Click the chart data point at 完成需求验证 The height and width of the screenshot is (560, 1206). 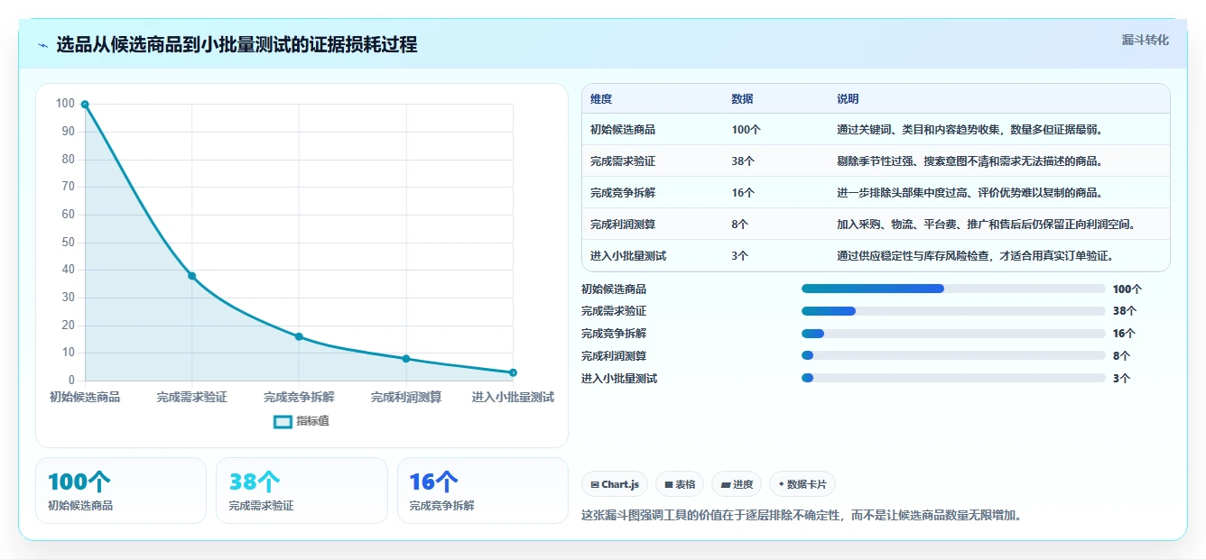[x=191, y=276]
